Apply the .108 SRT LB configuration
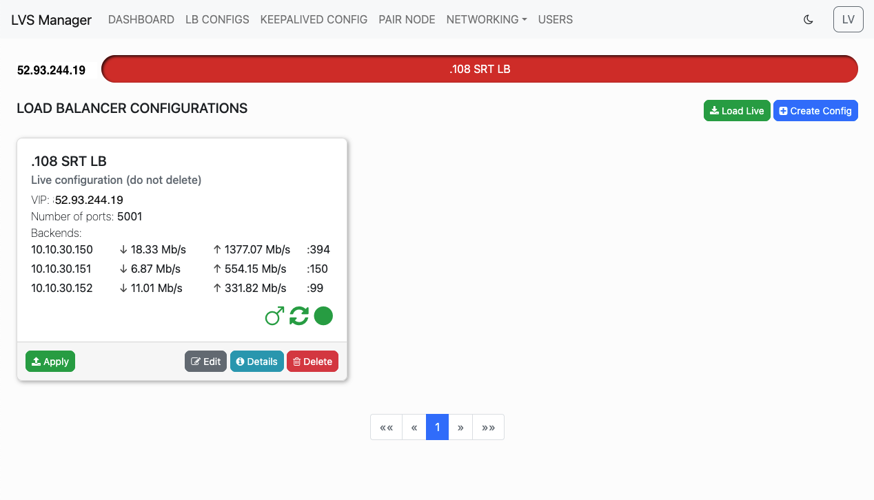 tap(50, 362)
